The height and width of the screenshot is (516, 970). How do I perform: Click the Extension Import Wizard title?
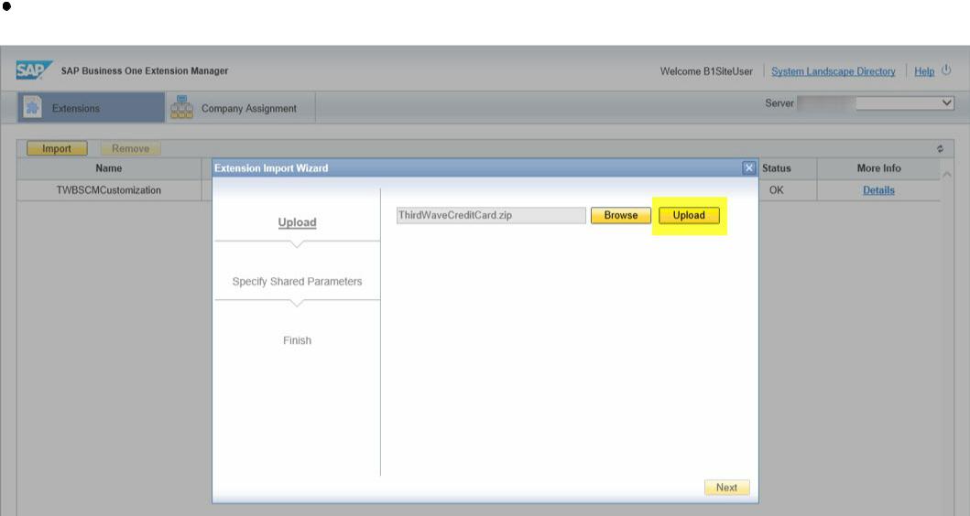(x=271, y=168)
